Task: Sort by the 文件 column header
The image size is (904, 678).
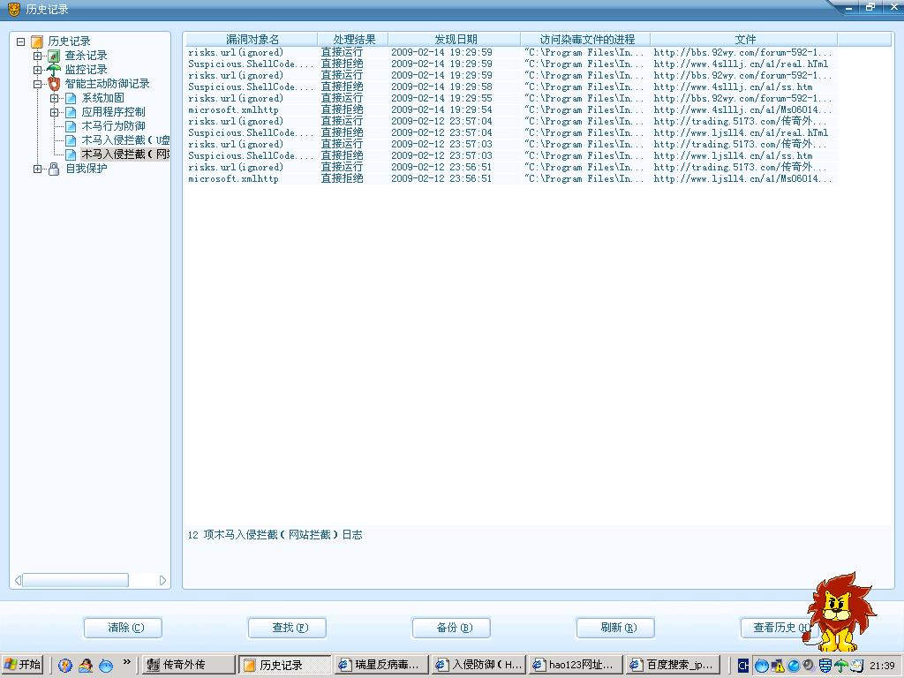Action: 744,39
